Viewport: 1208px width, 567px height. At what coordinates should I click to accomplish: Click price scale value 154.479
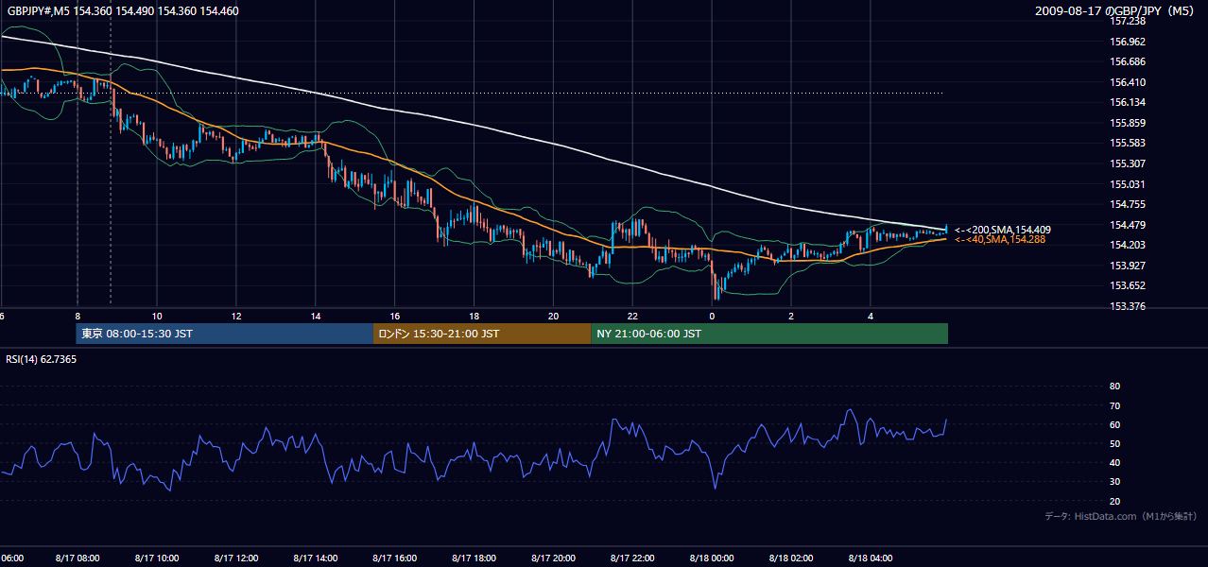(x=1127, y=225)
